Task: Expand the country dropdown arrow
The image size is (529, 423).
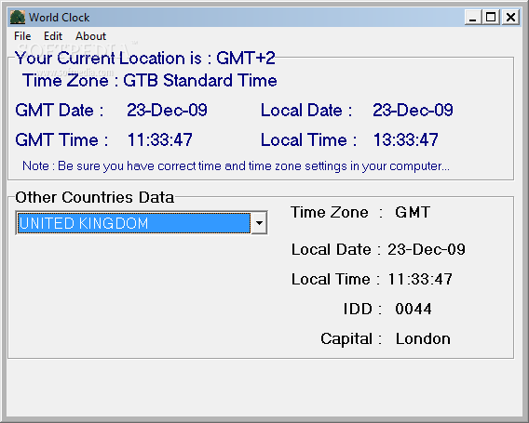Action: (259, 222)
